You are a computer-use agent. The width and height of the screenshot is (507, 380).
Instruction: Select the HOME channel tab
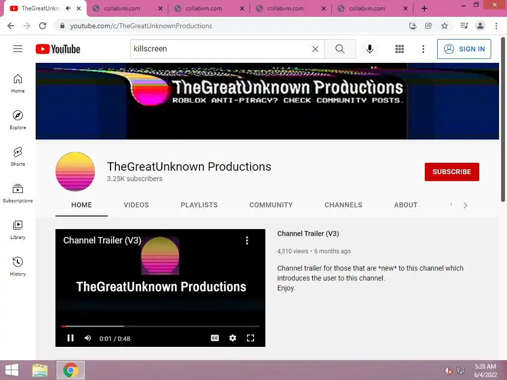click(x=82, y=205)
